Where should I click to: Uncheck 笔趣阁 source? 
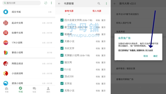tap(62, 34)
